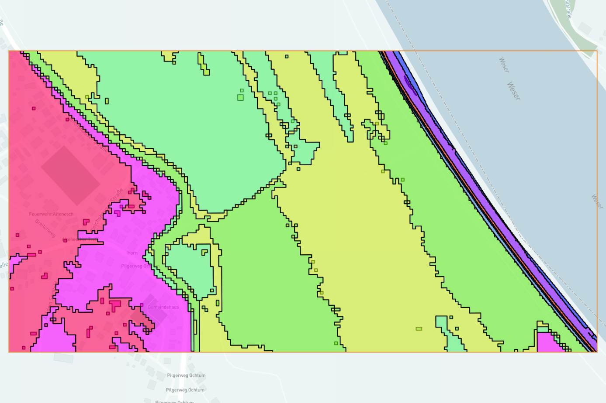606x403 pixels.
Task: Select the large diamond-shaped building in red zone
Action: coord(70,175)
